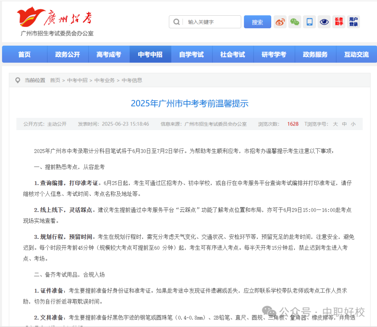Click the publish time 2025-06-23 15:18:46
Viewport: 377px width, 327px height.
click(125, 124)
